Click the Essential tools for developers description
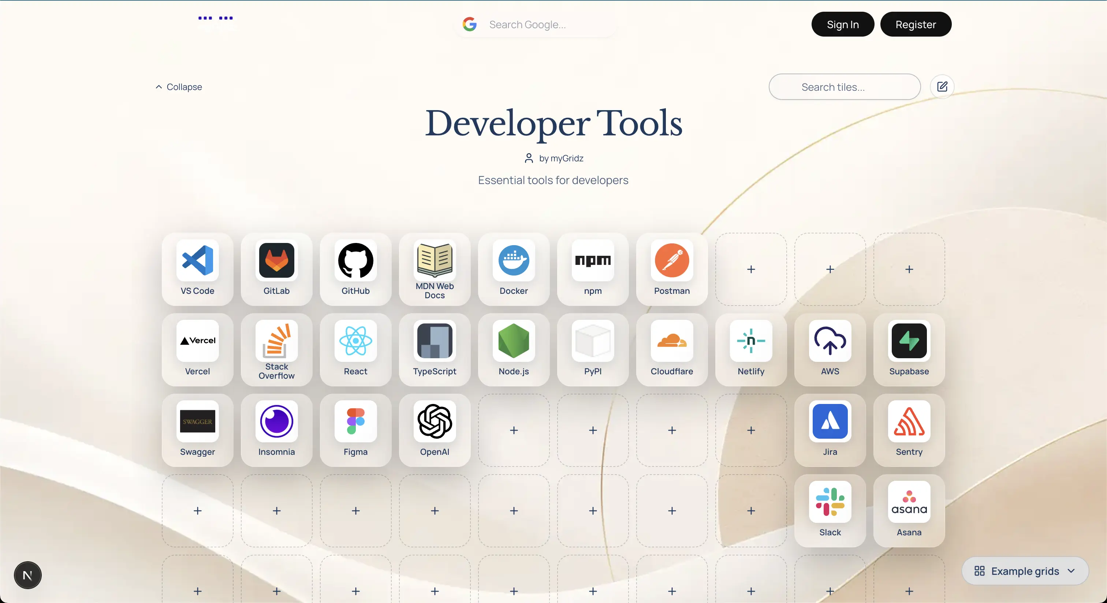This screenshot has width=1107, height=603. click(553, 180)
